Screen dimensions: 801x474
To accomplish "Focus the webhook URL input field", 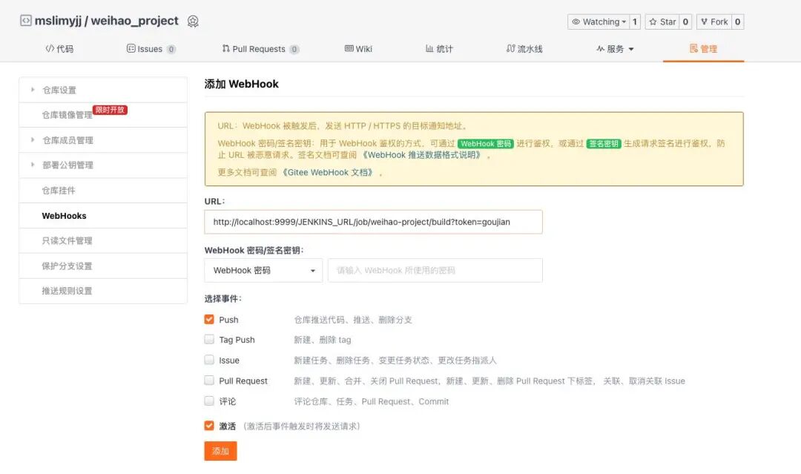I will coord(373,223).
